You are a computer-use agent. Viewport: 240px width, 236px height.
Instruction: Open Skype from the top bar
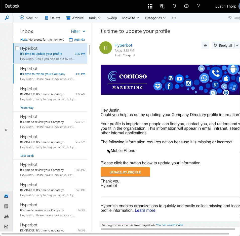pyautogui.click(x=162, y=6)
